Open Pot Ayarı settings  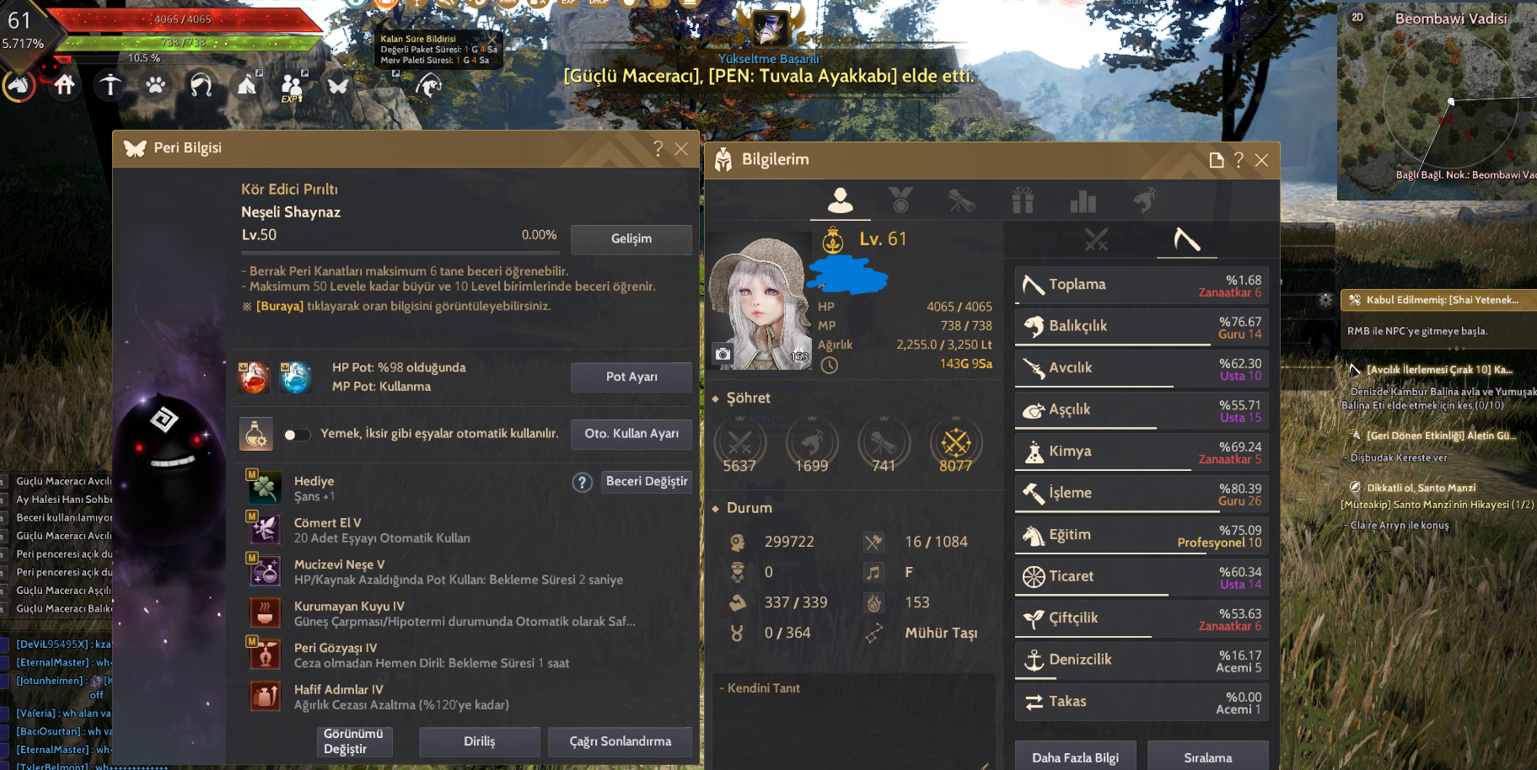[631, 377]
